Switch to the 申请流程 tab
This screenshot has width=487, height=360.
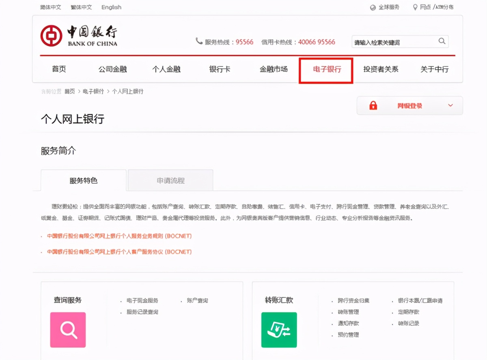(x=170, y=180)
